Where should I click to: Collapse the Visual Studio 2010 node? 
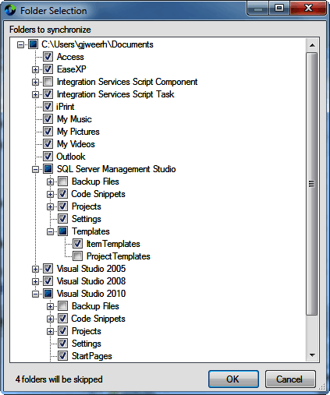click(x=35, y=294)
